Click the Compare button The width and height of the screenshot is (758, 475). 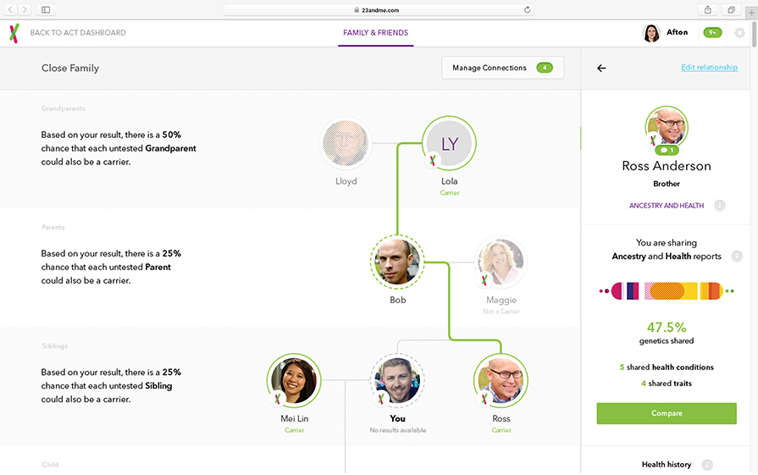click(x=667, y=414)
